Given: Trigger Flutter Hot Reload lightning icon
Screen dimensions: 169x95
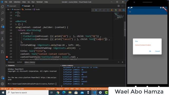Looking at the screenshot, I should click(x=112, y=10).
